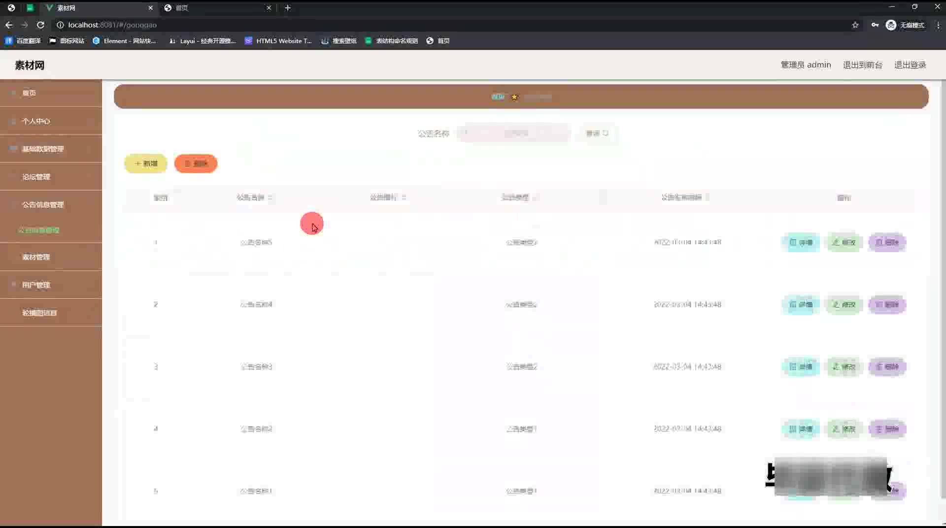
Task: Open the Element bookmark
Action: click(124, 41)
